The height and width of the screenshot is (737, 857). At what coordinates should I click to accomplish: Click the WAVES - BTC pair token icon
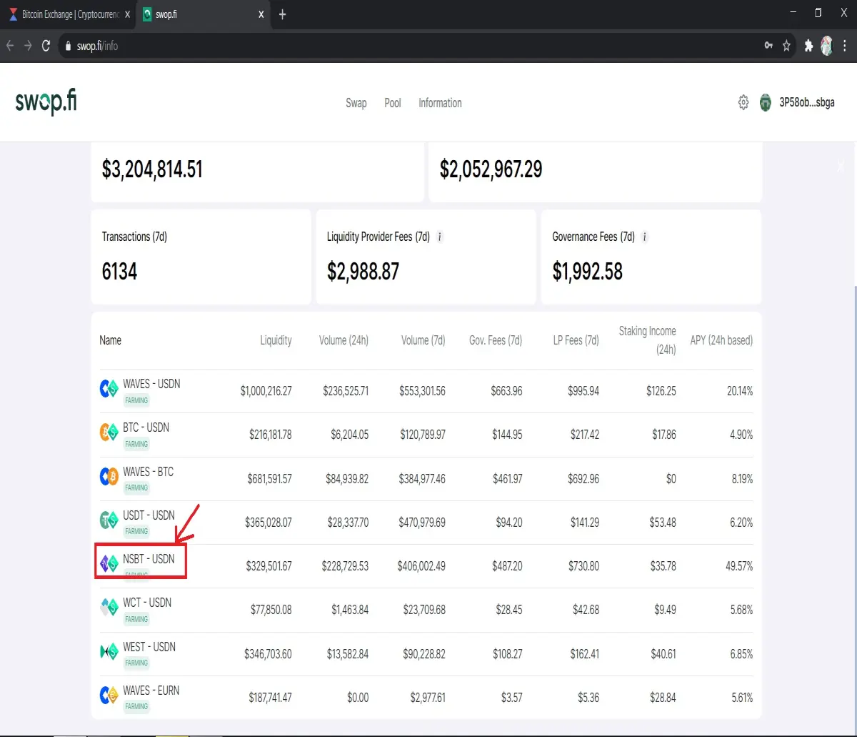pyautogui.click(x=109, y=477)
